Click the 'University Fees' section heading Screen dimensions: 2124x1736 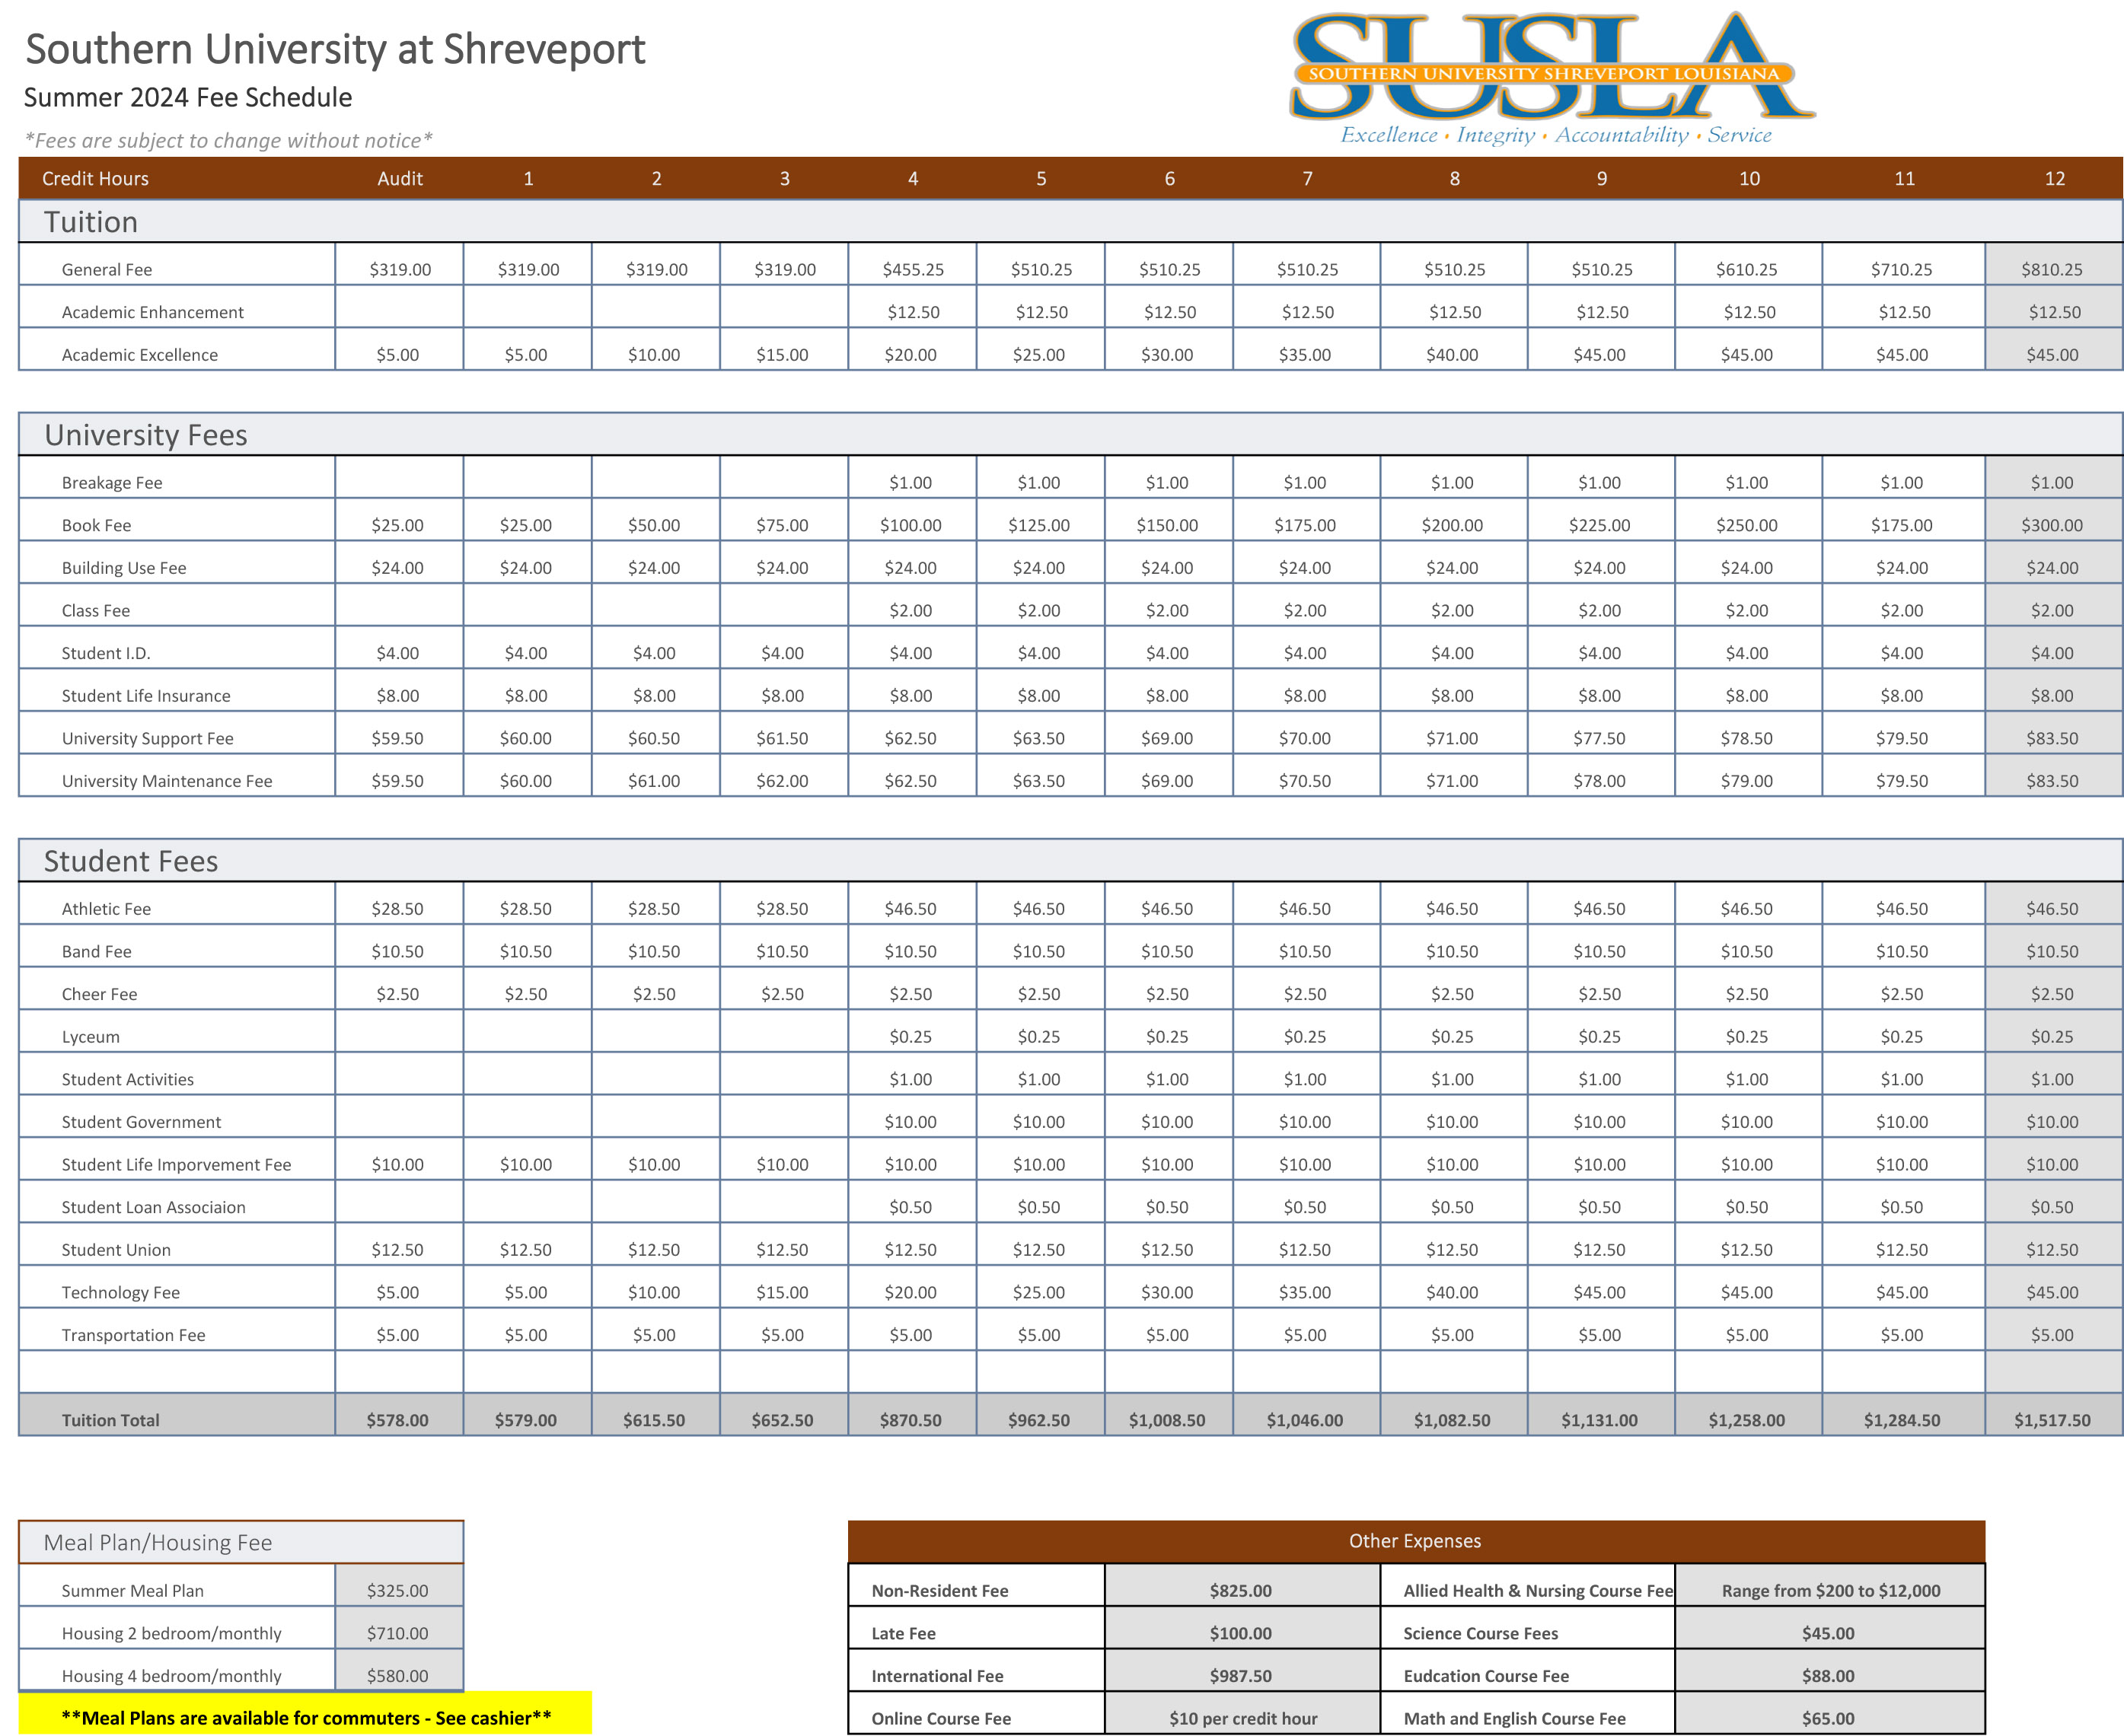[146, 435]
